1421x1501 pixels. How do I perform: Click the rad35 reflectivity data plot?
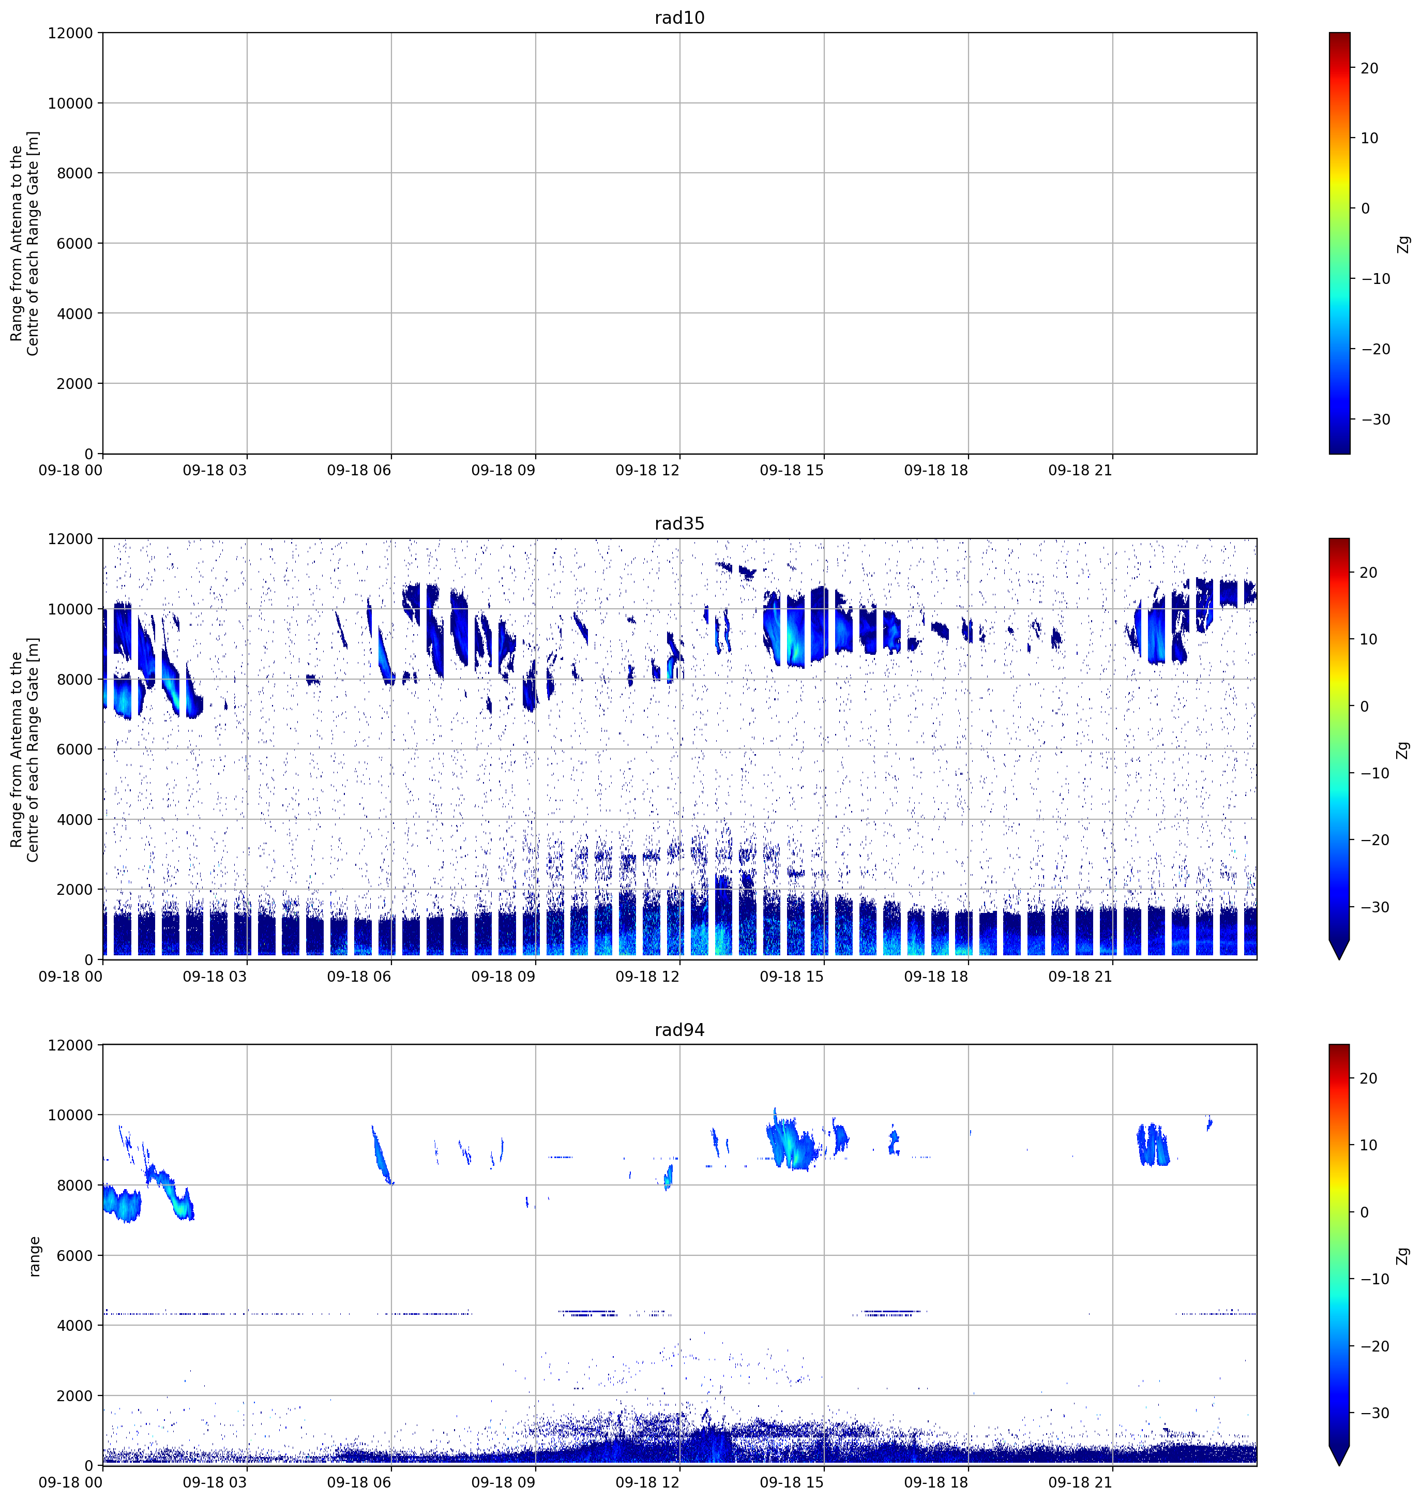click(679, 749)
